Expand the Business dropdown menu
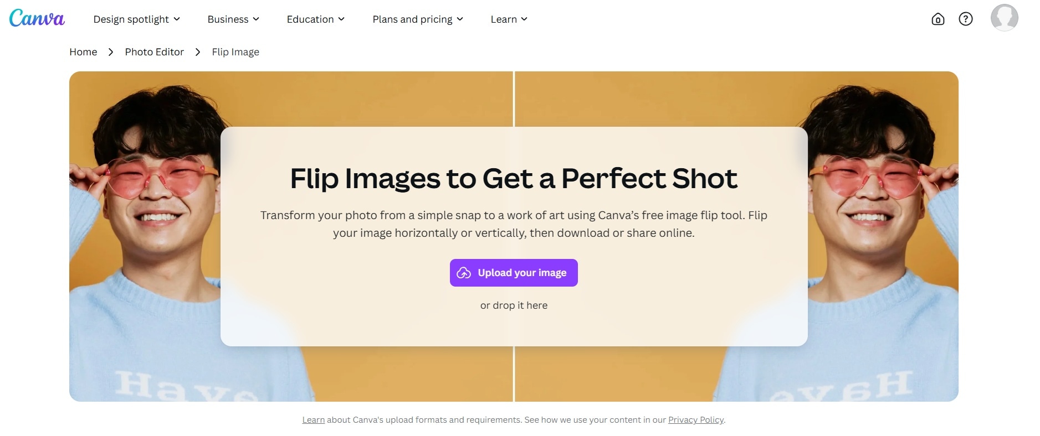1040x436 pixels. pos(233,19)
